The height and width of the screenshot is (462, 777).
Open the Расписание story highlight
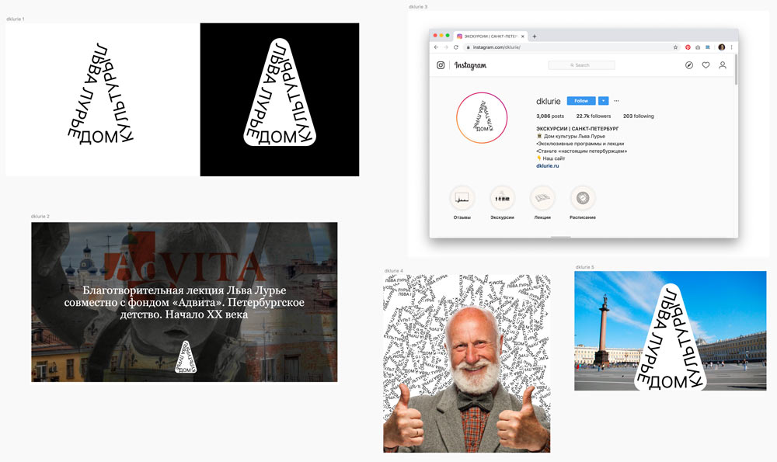[x=582, y=199]
